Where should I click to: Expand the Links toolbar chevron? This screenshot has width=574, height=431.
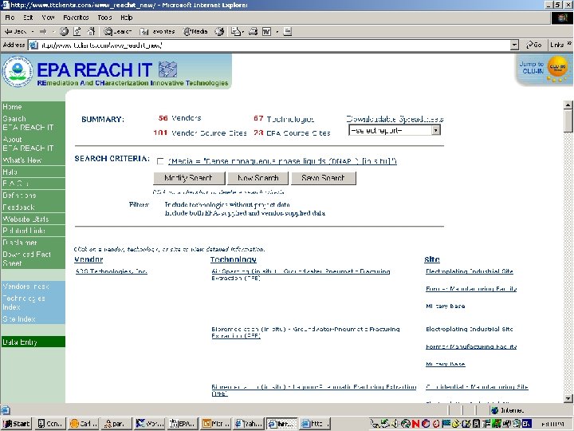tap(569, 44)
